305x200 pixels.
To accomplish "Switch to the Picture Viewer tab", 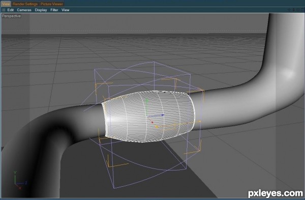I will (x=52, y=4).
